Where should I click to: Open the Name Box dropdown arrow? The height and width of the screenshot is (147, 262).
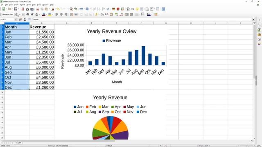(x=16, y=19)
